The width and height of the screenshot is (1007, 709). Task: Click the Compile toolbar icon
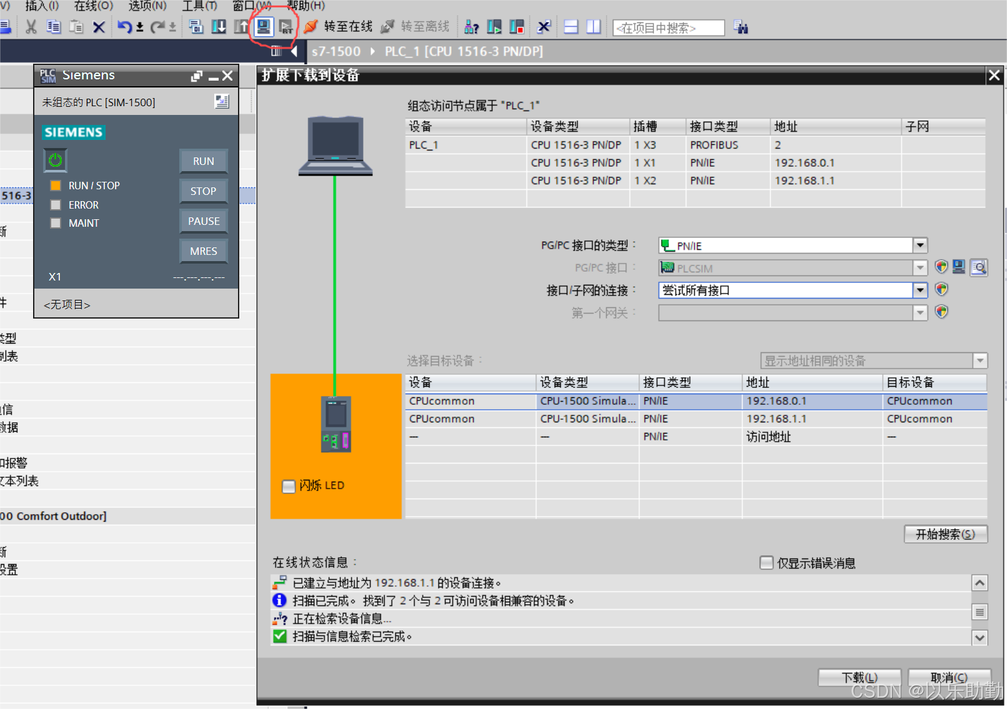196,27
